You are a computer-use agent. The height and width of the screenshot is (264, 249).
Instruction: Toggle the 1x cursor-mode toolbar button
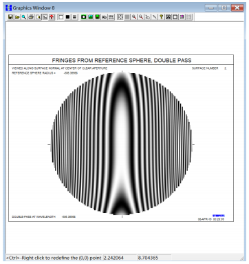pos(45,17)
